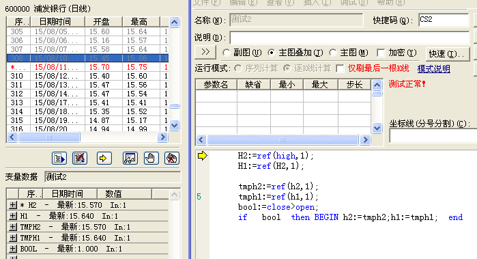Select highlighted row 308 dated 15/08/10
Screen dimensions: 477x259
pos(87,58)
